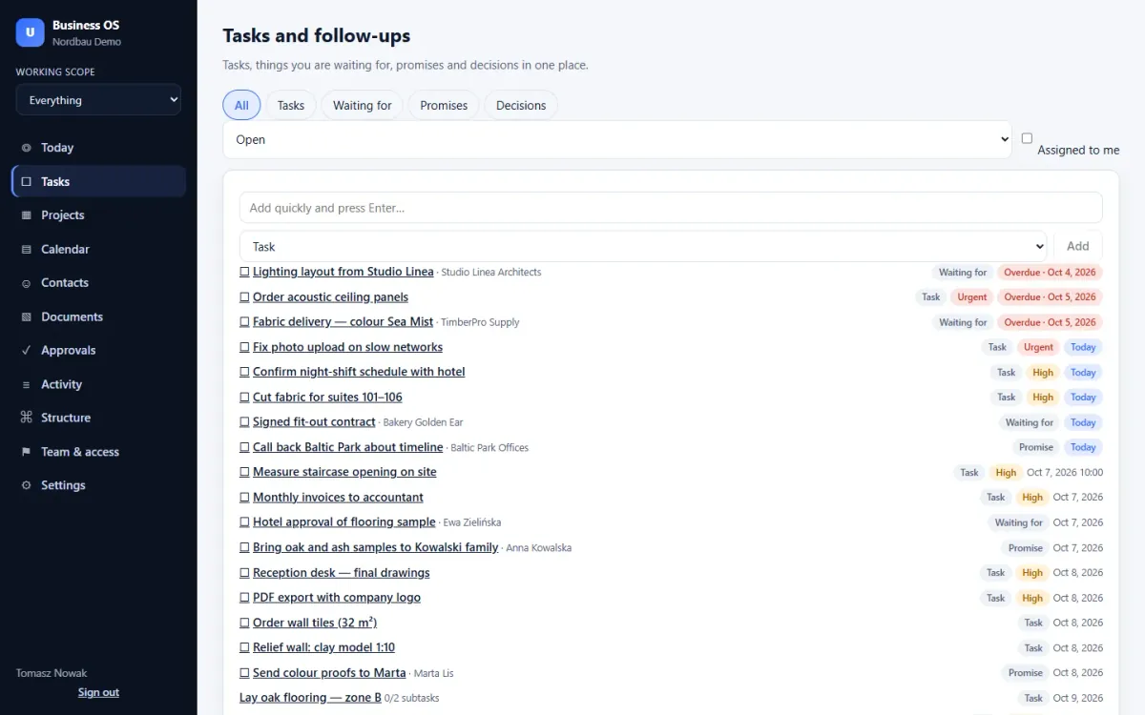The width and height of the screenshot is (1145, 715).
Task: Switch to the Waiting for tab
Action: pyautogui.click(x=363, y=105)
